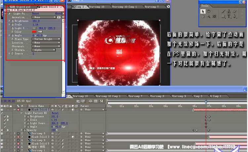Image resolution: width=248 pixels, height=152 pixels.
Task: Click About link for Light Factory
Action: (58, 14)
